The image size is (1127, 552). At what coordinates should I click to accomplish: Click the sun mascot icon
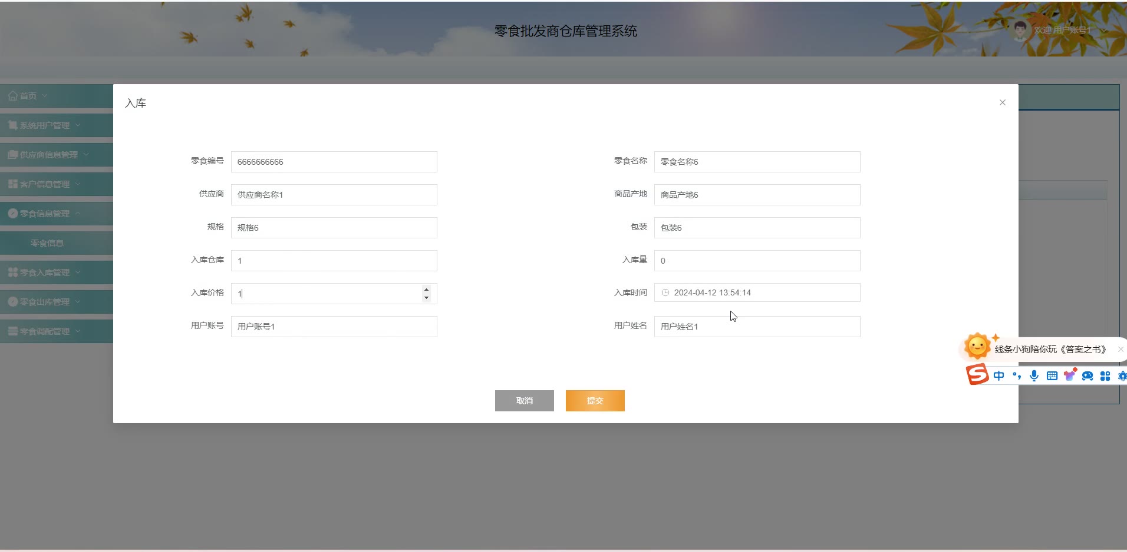(x=977, y=347)
